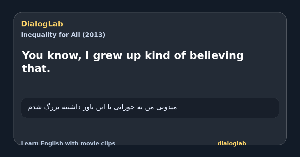The height and width of the screenshot is (157, 300).
Task: Select the Persian word "میدونی"
Action: click(x=166, y=107)
